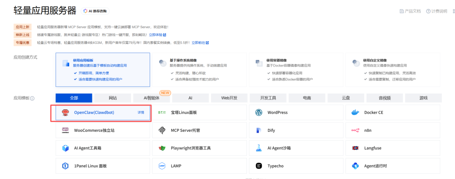Click the Typecho template icon
The height and width of the screenshot is (179, 455).
(x=259, y=166)
